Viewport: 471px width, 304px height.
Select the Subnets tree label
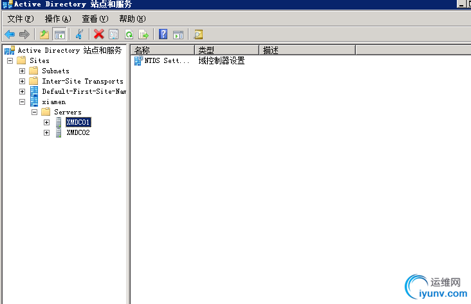tap(55, 71)
